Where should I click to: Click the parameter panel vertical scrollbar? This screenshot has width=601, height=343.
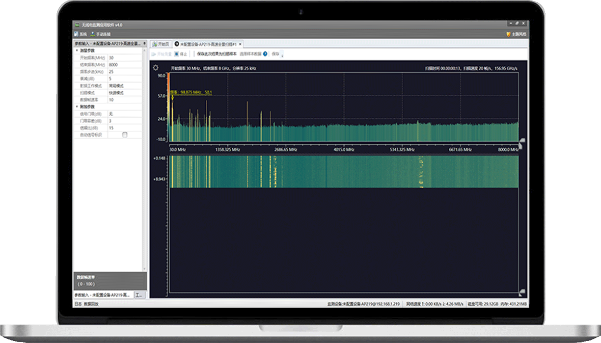(x=145, y=159)
